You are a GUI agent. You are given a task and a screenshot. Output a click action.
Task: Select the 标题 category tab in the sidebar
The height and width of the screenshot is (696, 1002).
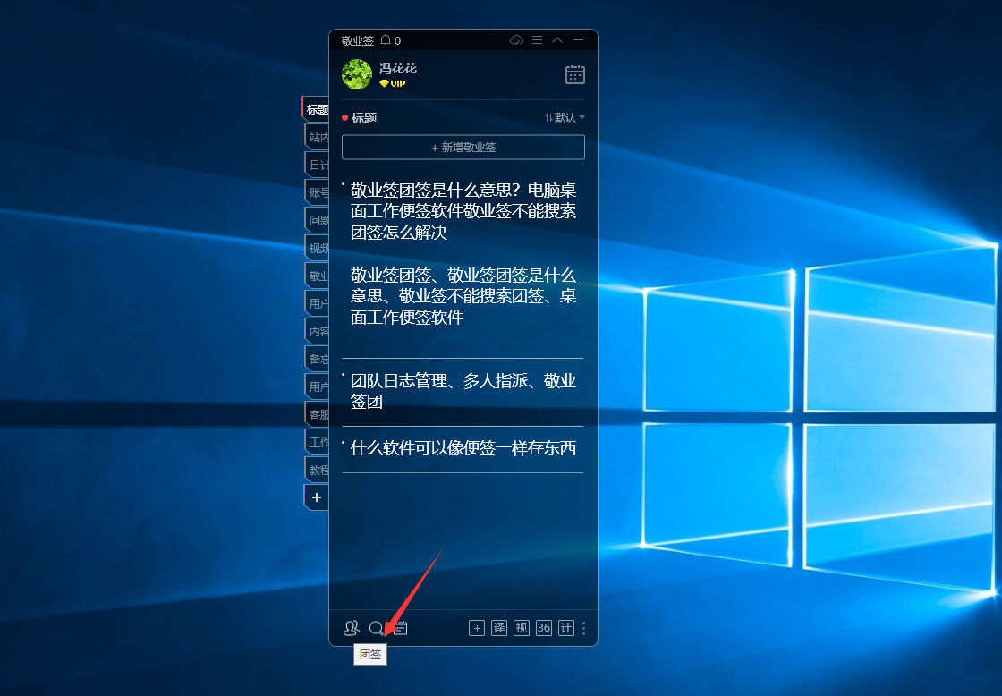pyautogui.click(x=317, y=109)
